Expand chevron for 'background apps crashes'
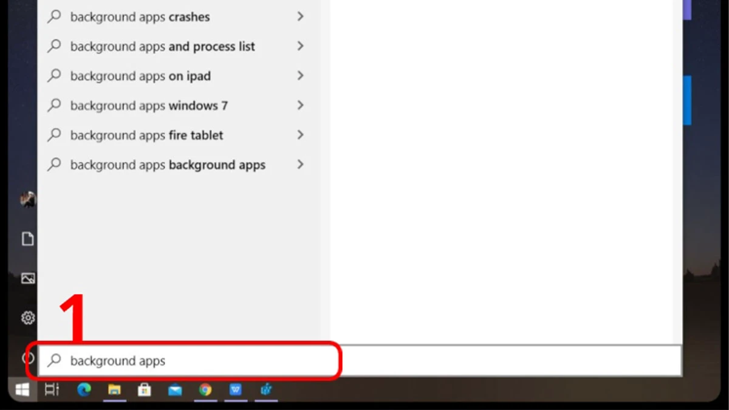The width and height of the screenshot is (729, 410). point(300,16)
